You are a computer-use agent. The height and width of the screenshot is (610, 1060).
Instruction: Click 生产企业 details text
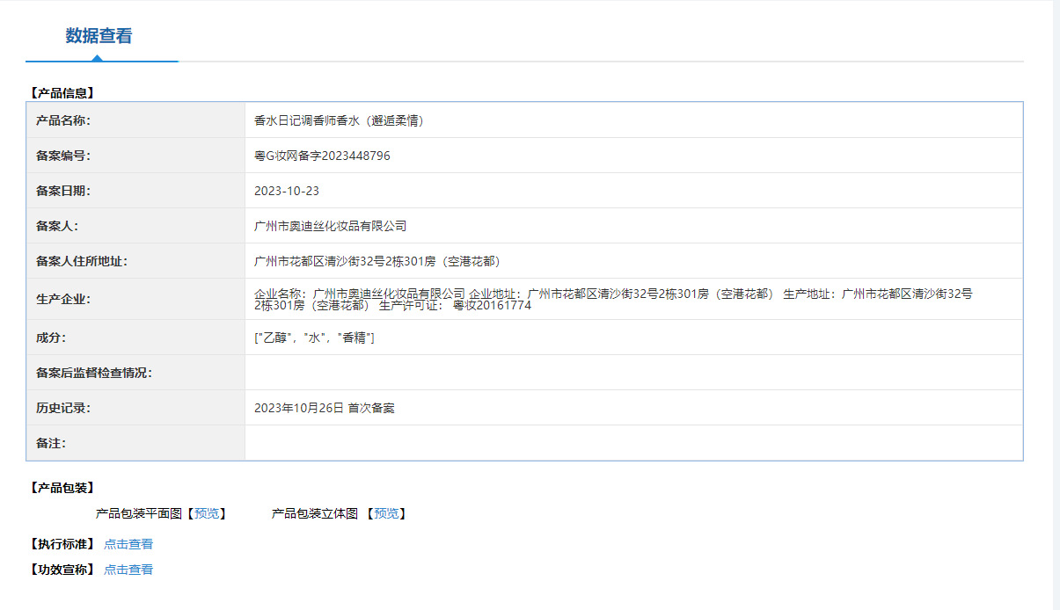click(613, 299)
